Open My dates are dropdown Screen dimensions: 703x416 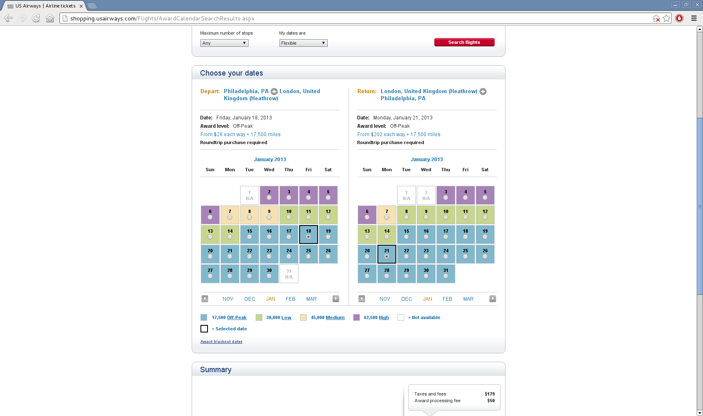(x=303, y=43)
